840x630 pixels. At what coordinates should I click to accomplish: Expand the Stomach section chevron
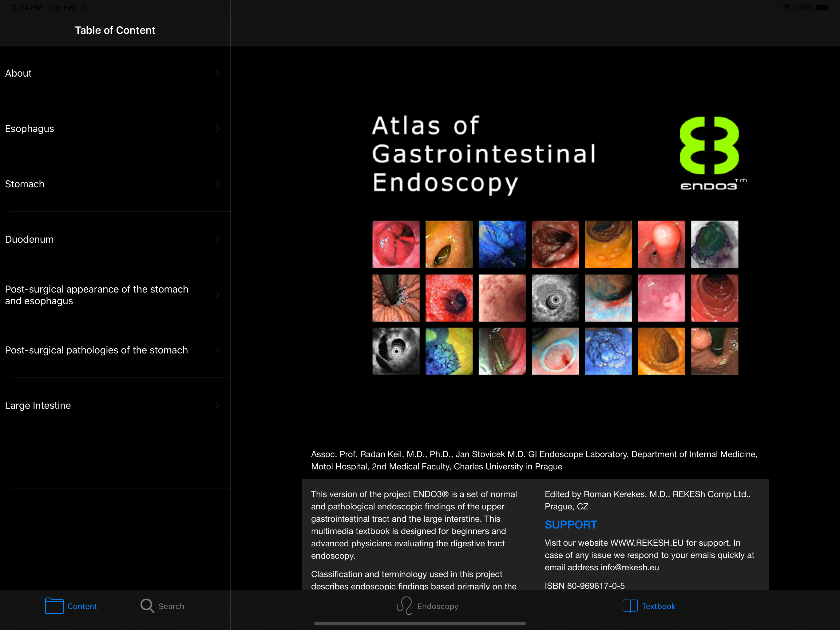click(217, 184)
